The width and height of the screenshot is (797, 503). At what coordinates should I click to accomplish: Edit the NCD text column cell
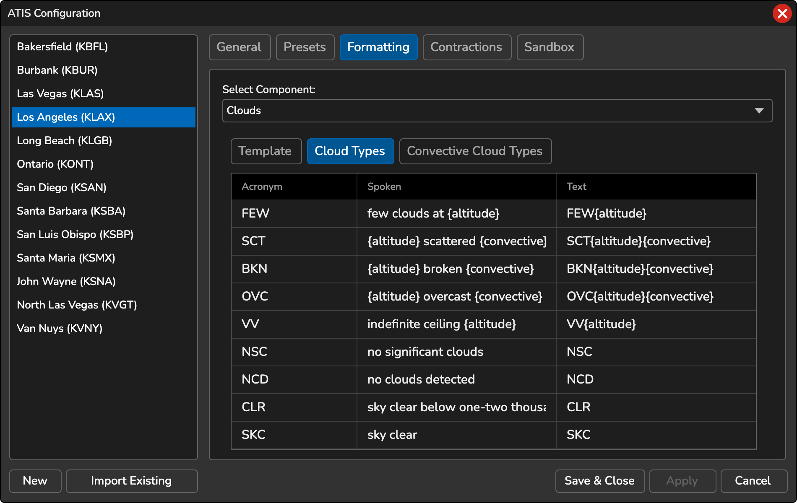(x=656, y=380)
